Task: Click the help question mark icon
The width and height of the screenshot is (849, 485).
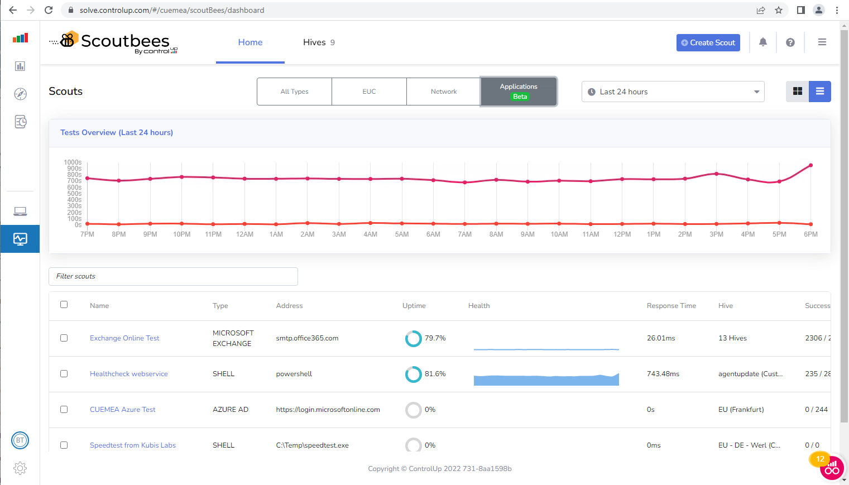Action: [790, 42]
